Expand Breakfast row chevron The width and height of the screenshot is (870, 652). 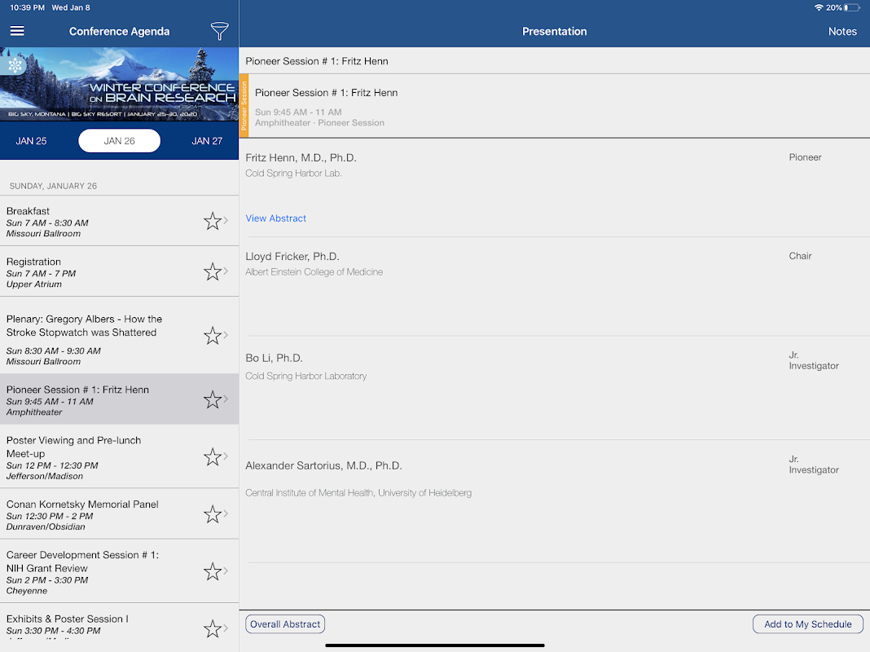(226, 220)
